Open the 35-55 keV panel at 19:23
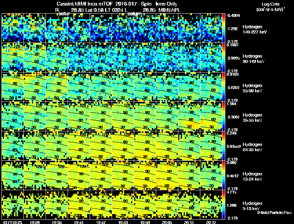Viewport: 294px width, 224px height. (12, 117)
